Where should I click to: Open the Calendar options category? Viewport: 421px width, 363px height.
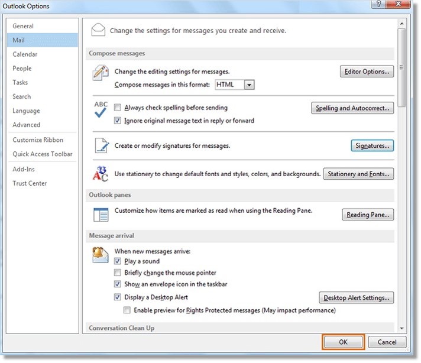(43, 54)
